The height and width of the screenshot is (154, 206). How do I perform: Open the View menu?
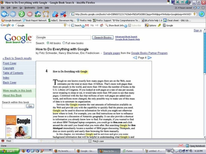click(15, 8)
